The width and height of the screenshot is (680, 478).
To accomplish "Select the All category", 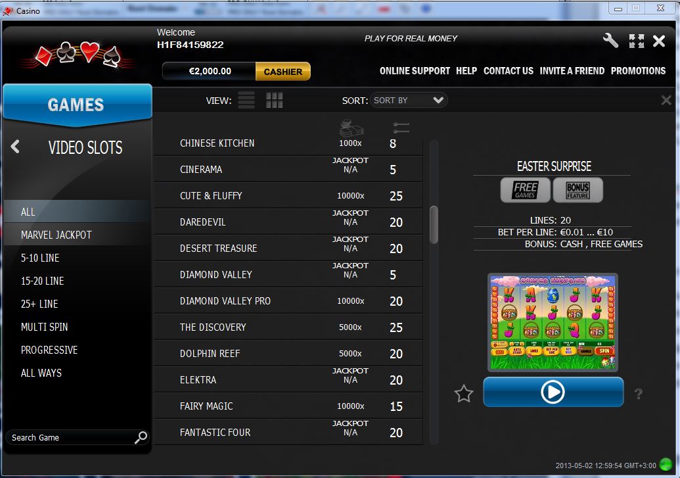I will click(77, 212).
